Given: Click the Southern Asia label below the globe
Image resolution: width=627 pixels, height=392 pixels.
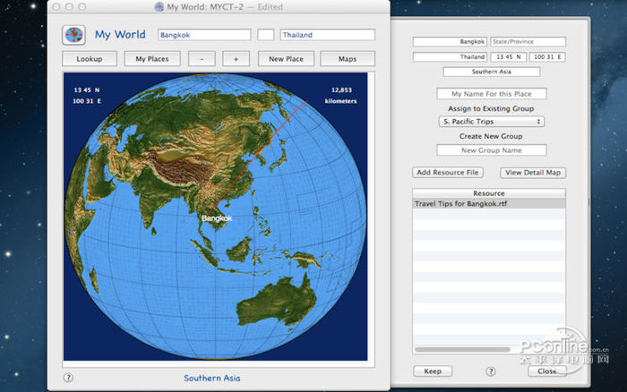Looking at the screenshot, I should tap(212, 378).
